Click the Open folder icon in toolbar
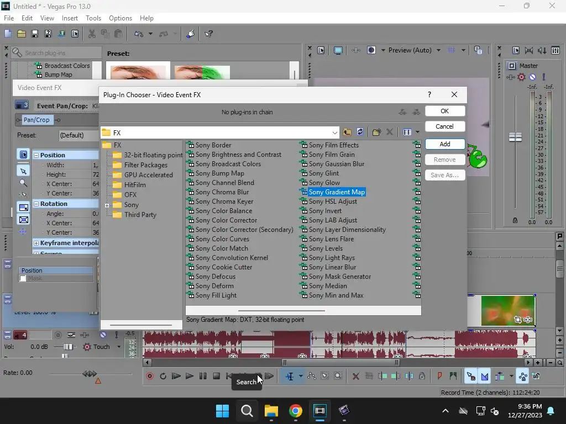 point(22,34)
